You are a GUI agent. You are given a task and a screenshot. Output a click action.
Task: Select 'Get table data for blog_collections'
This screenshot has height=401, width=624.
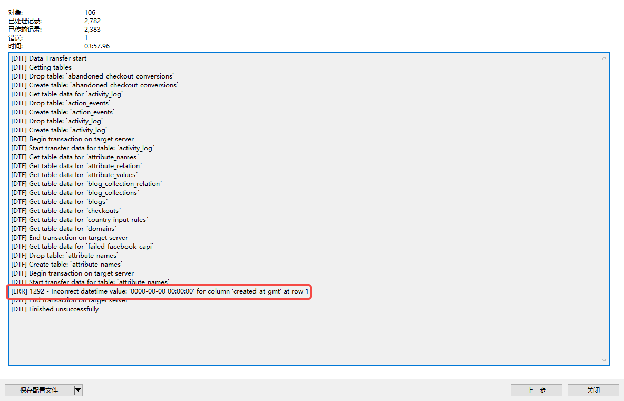tap(75, 192)
